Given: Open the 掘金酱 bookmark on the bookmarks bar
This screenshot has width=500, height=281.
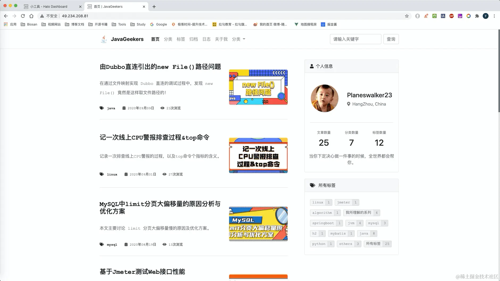Looking at the screenshot, I should pos(329,24).
